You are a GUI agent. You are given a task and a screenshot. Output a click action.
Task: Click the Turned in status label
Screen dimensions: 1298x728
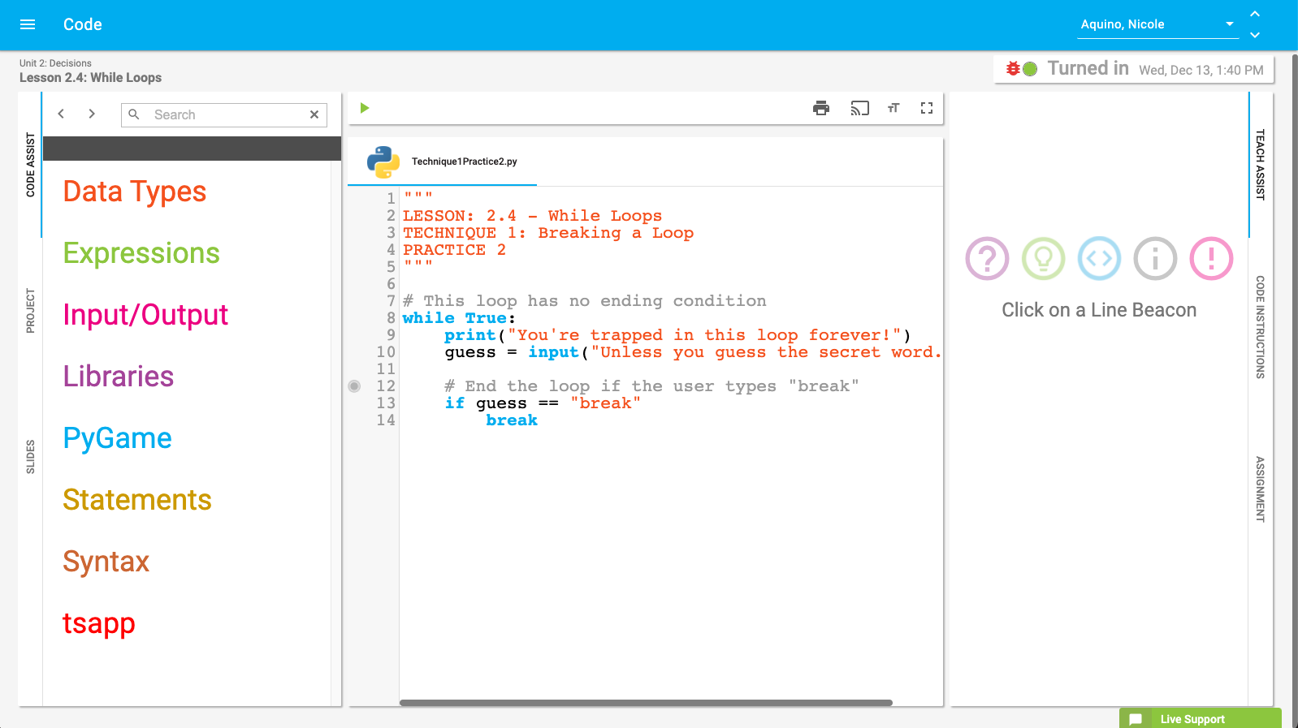[1088, 68]
